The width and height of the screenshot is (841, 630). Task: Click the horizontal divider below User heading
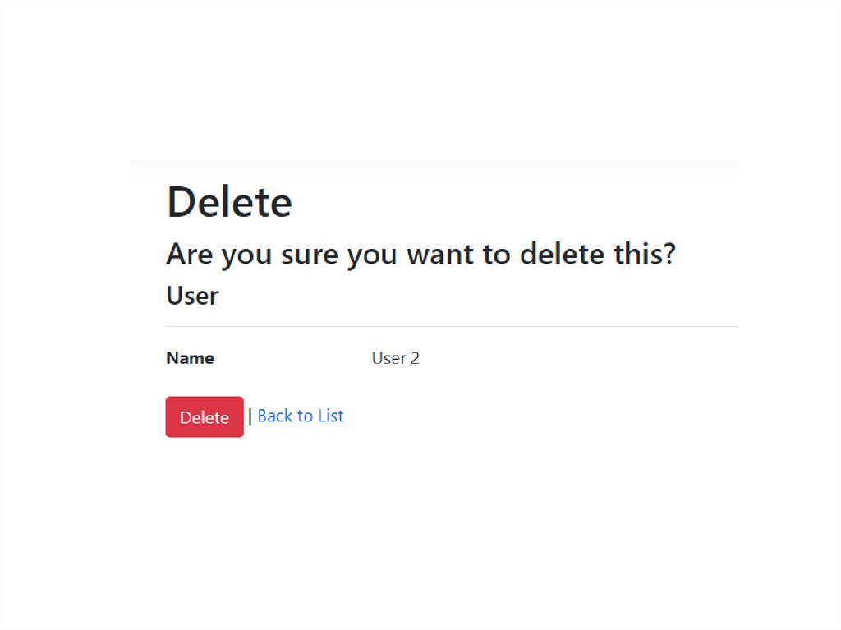pos(452,326)
